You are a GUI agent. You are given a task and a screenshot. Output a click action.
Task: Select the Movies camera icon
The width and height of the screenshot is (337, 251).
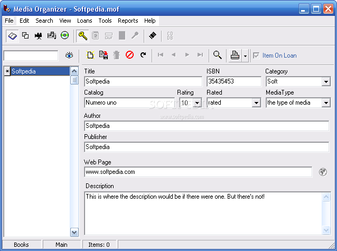point(39,36)
